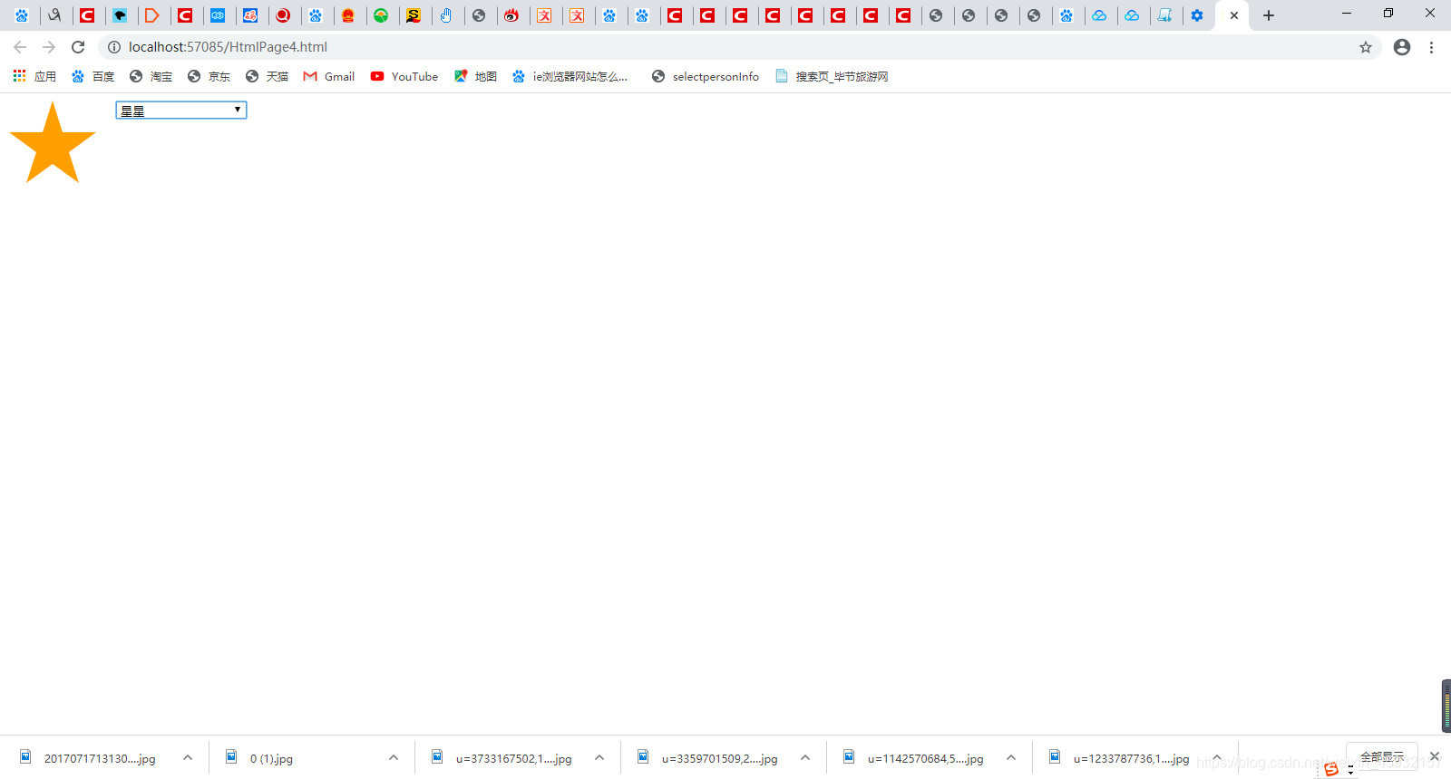The image size is (1451, 779).
Task: Open the ie浏览器网站怎么 bookmark
Action: (x=570, y=76)
